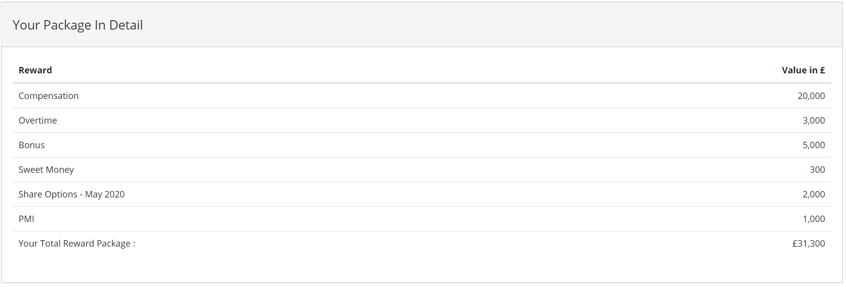
Task: Click the 'Value in £' column header
Action: click(x=803, y=70)
